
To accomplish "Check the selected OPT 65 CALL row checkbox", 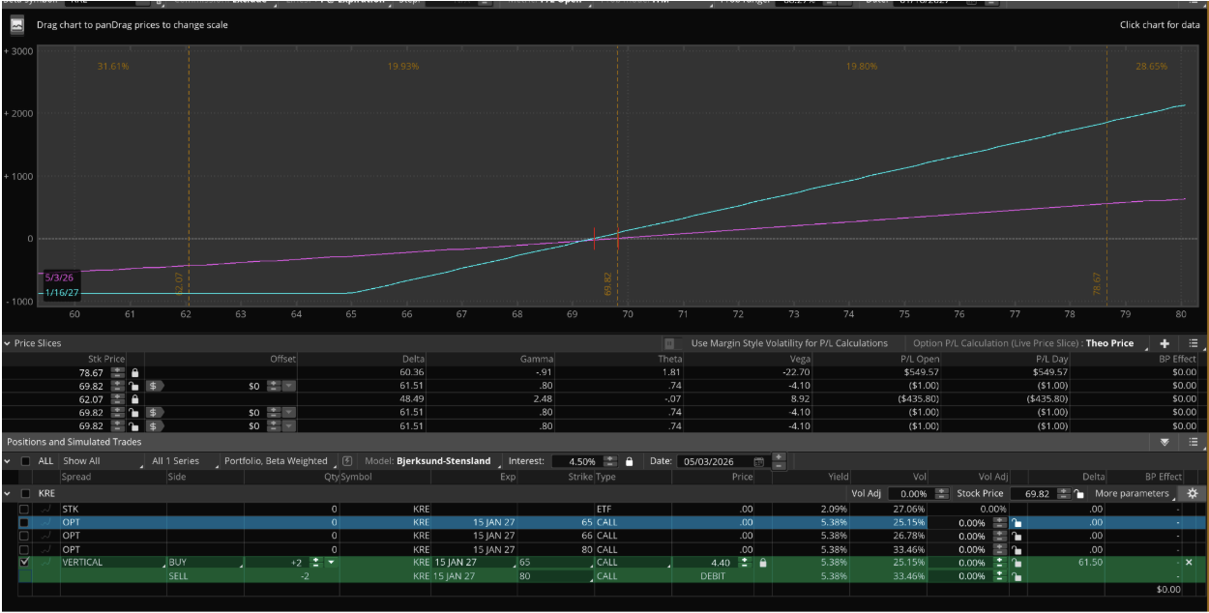I will pyautogui.click(x=25, y=522).
